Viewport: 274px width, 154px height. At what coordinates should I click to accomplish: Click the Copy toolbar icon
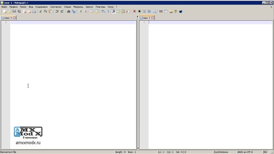pyautogui.click(x=45, y=12)
